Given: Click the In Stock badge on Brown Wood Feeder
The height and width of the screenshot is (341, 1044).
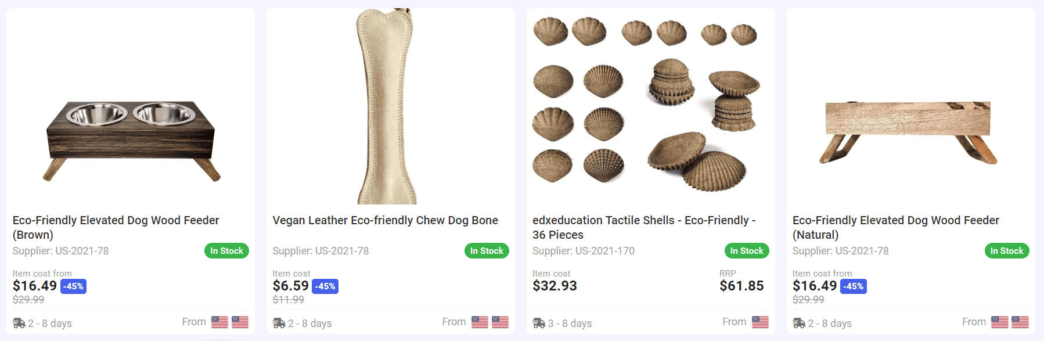Looking at the screenshot, I should tap(226, 250).
